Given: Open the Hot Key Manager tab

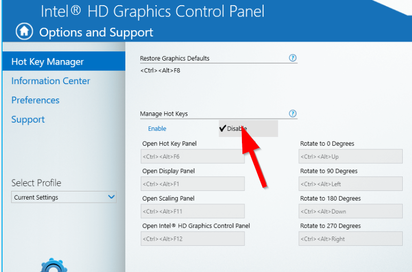Looking at the screenshot, I should pos(64,62).
